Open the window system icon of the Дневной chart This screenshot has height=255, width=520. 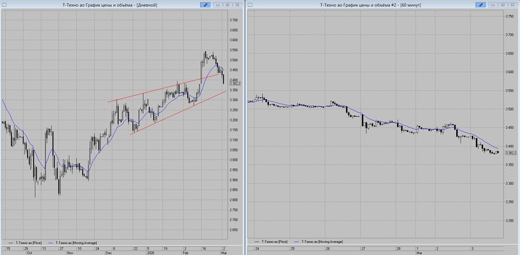[5, 5]
